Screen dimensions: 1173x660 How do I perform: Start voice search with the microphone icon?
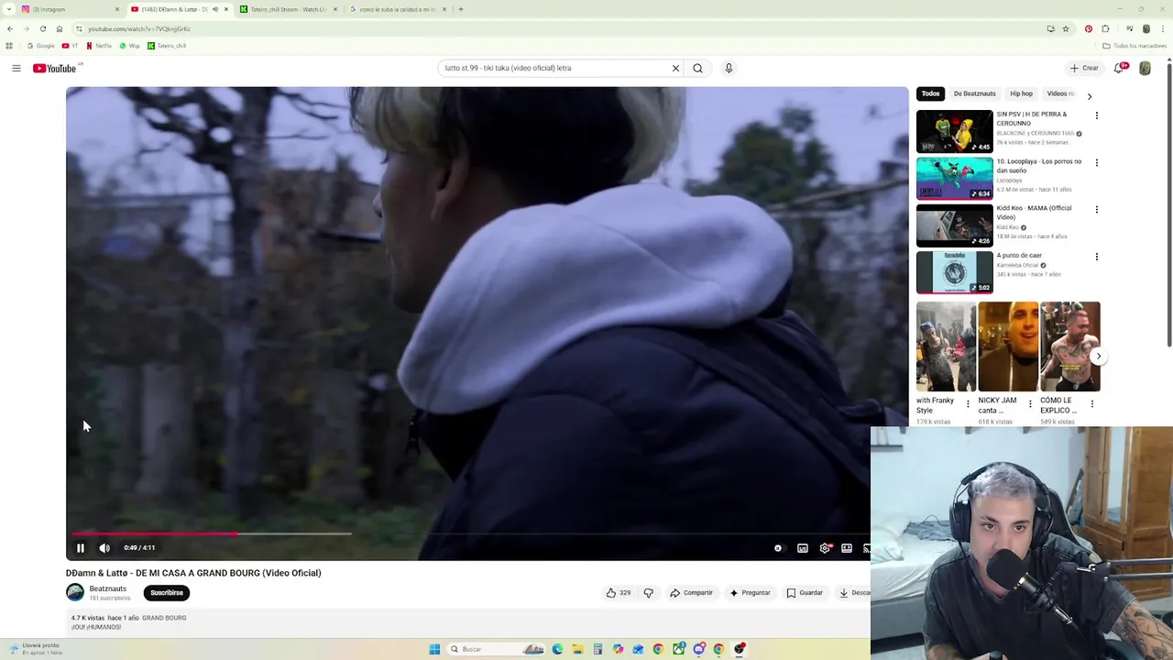click(729, 68)
